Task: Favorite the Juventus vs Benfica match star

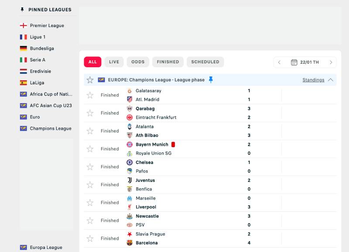Action: point(90,185)
